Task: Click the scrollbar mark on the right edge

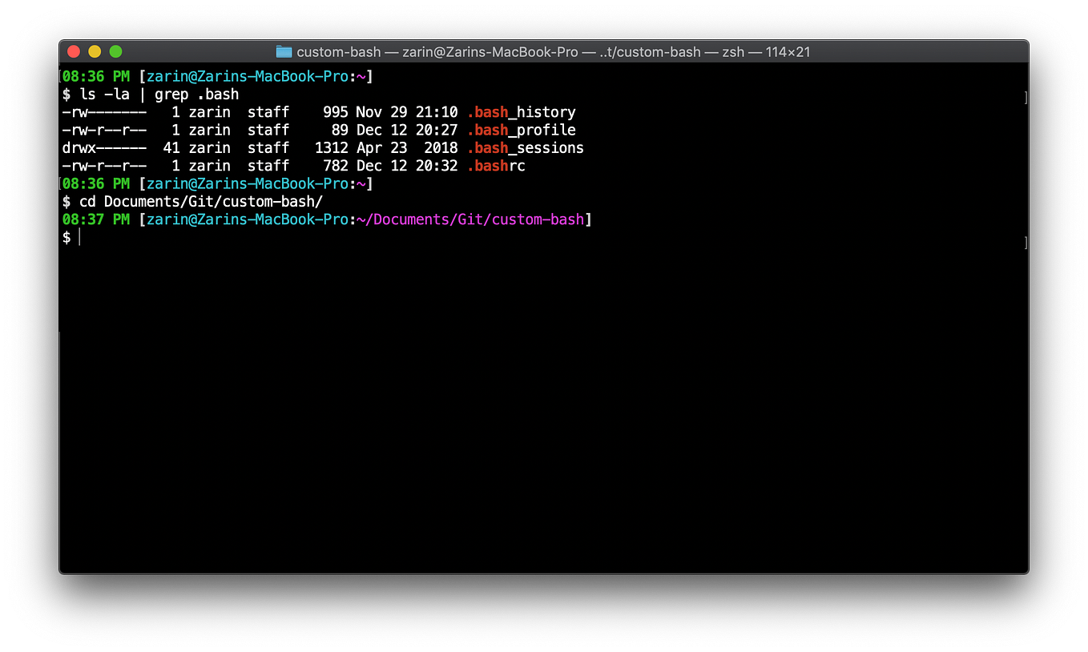Action: click(1026, 98)
